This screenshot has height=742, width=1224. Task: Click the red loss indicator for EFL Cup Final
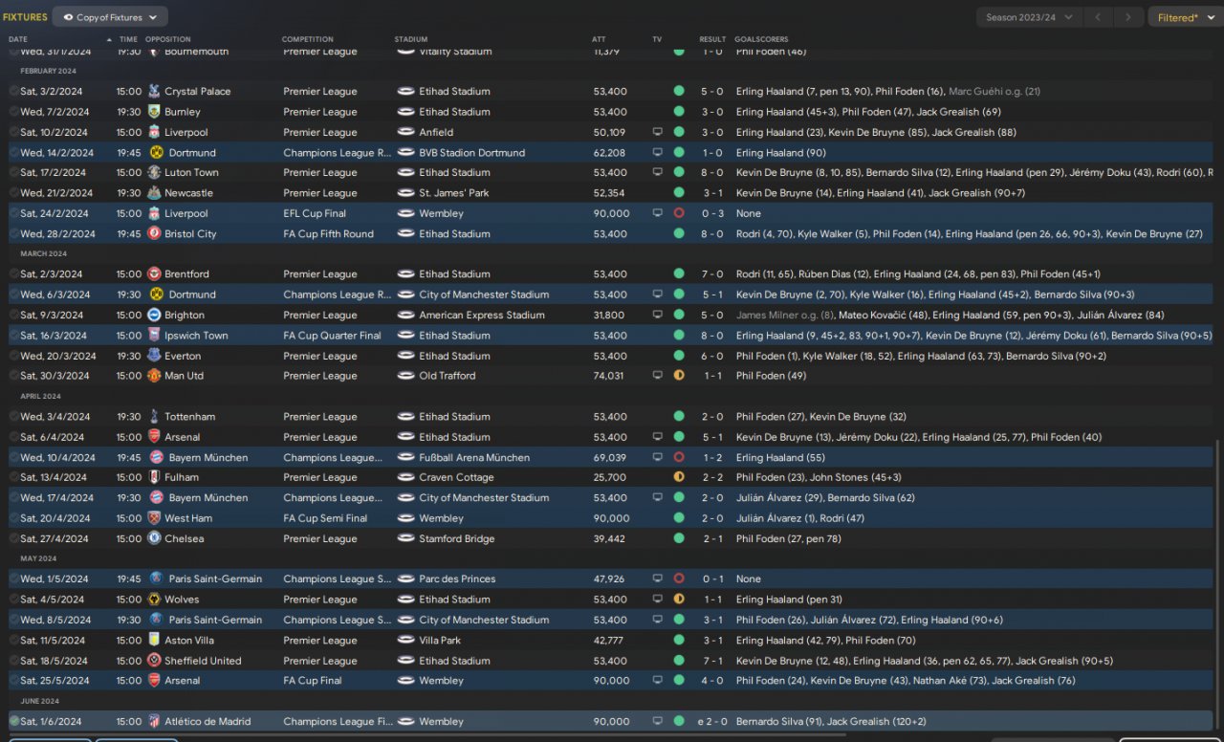tap(679, 213)
